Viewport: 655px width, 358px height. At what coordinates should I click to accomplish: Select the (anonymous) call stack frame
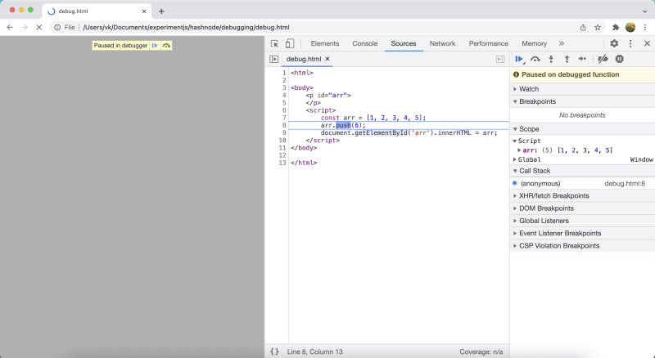click(582, 184)
